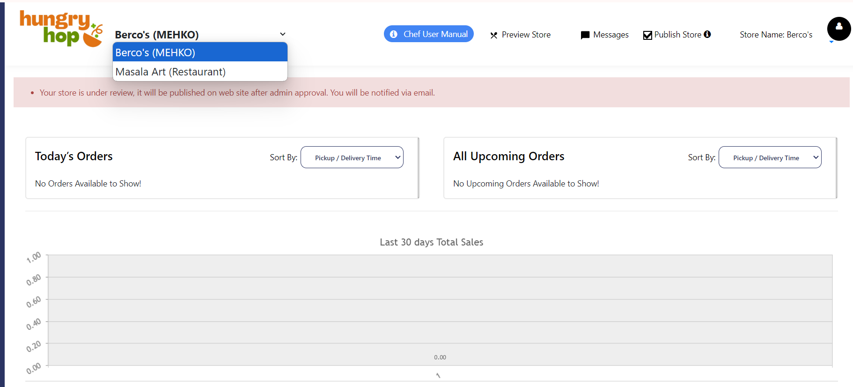Click the Messages chat bubble icon
Image resolution: width=853 pixels, height=387 pixels.
[x=585, y=35]
